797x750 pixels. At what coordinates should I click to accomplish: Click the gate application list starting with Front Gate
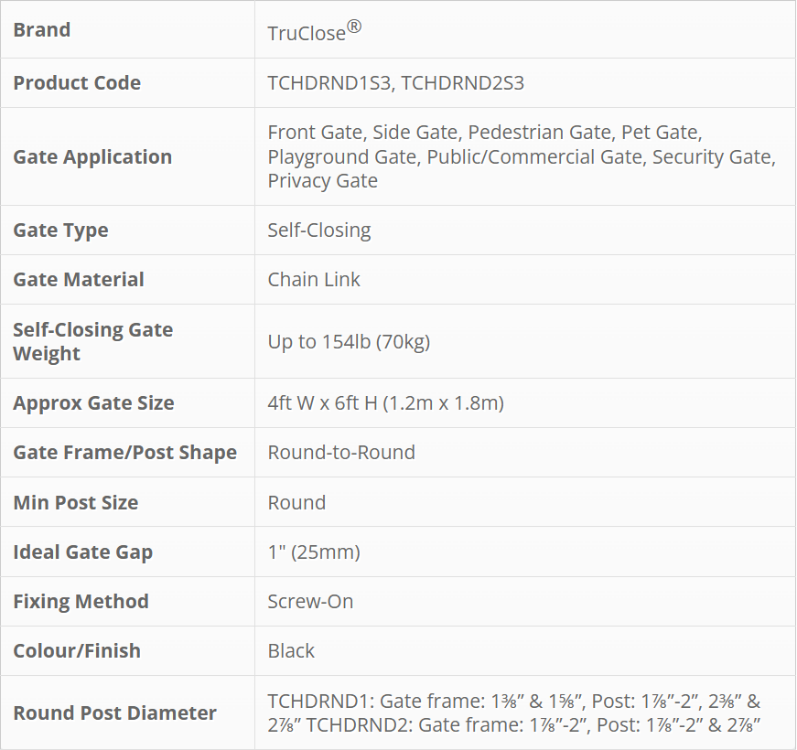coord(521,157)
